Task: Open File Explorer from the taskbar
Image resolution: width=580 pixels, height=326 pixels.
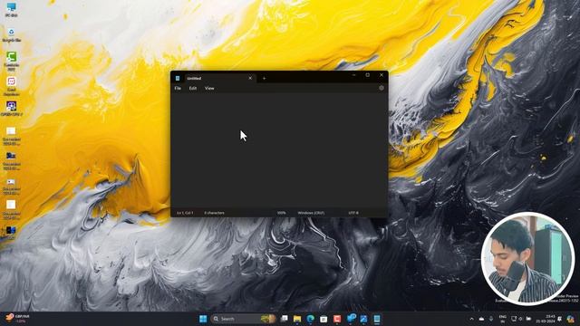Action: tap(297, 319)
